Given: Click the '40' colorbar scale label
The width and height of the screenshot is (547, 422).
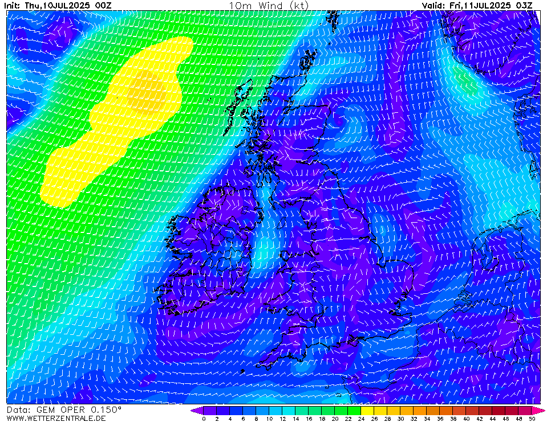Looking at the screenshot, I should pyautogui.click(x=466, y=419).
